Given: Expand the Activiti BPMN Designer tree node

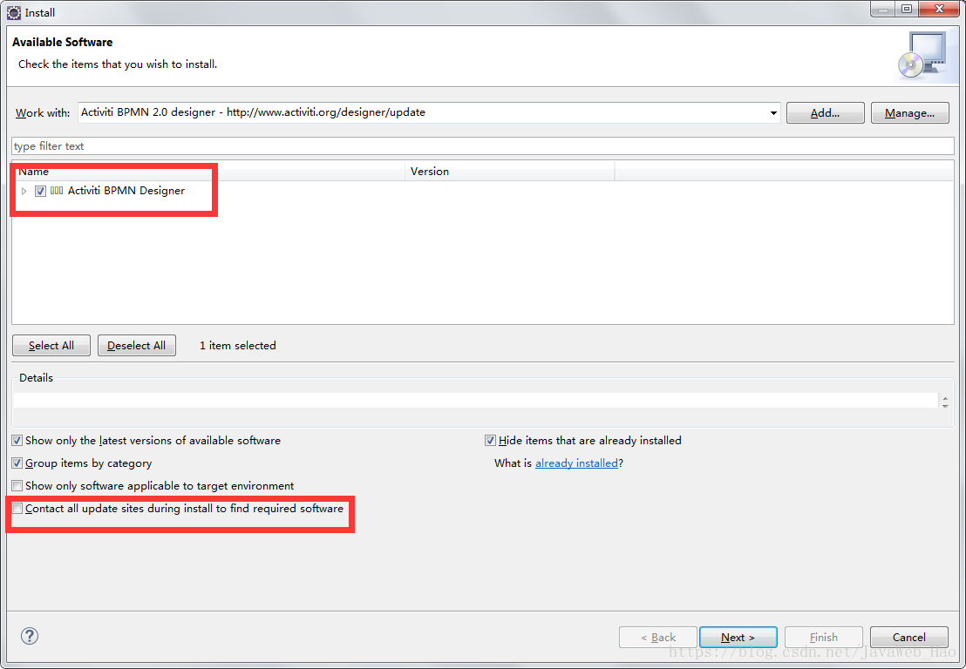Looking at the screenshot, I should click(24, 191).
